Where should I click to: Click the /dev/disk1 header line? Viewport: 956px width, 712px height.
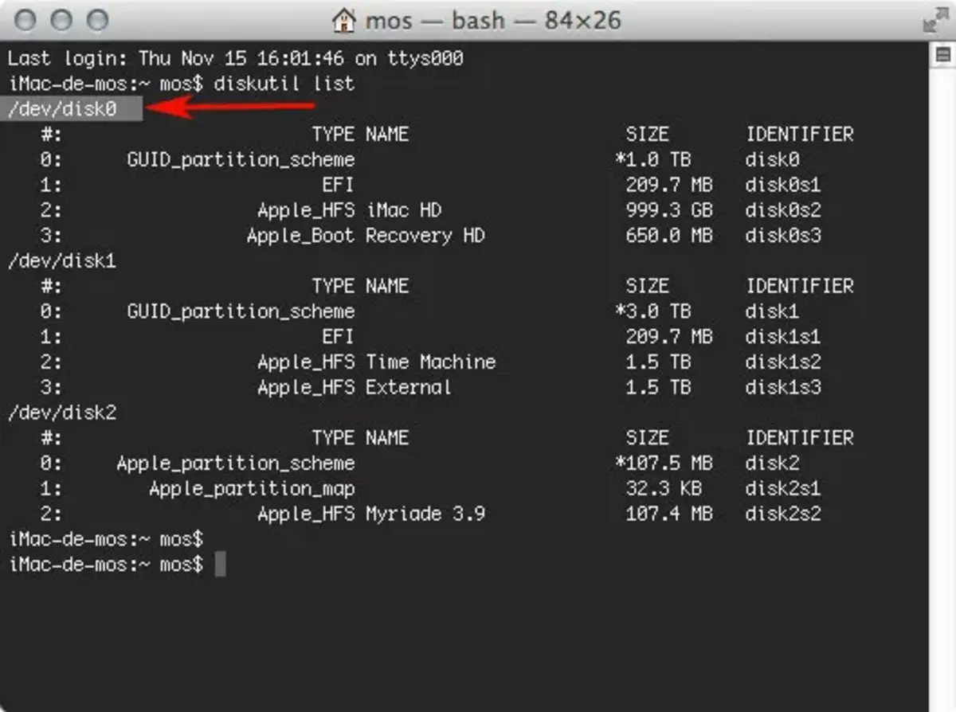pyautogui.click(x=63, y=261)
